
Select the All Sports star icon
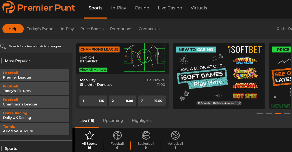coord(89,135)
